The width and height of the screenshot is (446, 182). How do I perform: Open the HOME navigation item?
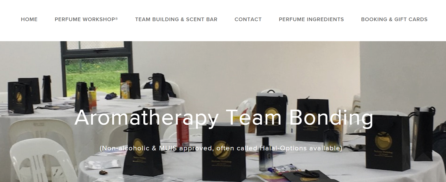[29, 19]
